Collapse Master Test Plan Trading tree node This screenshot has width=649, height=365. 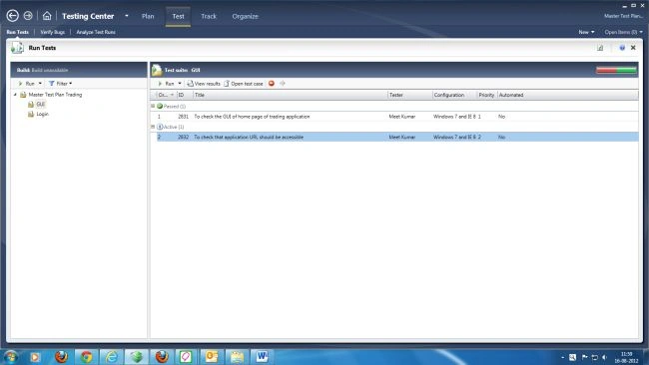click(15, 95)
